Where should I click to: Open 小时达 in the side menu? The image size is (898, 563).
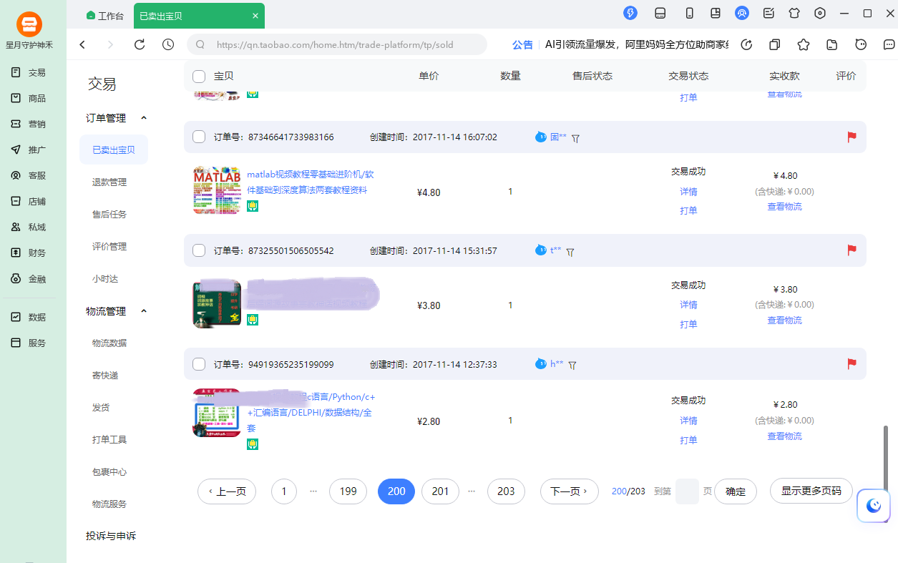click(105, 278)
